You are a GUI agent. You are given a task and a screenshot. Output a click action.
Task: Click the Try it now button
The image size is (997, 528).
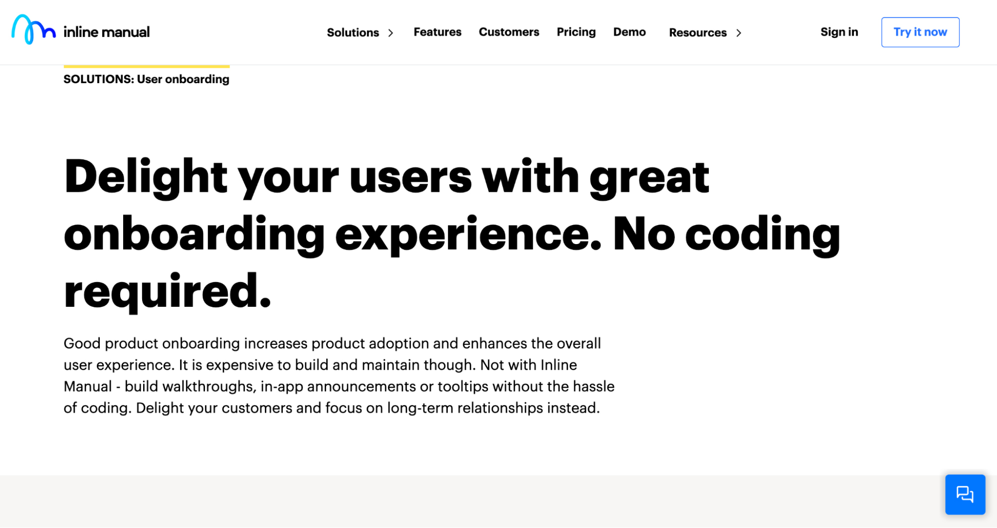click(x=920, y=32)
